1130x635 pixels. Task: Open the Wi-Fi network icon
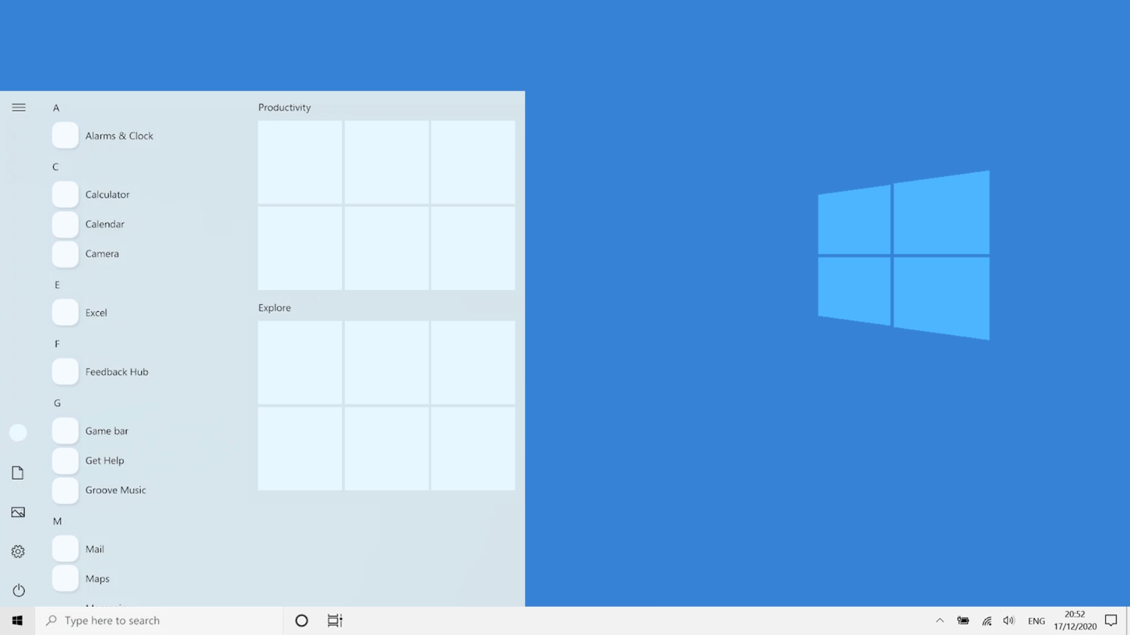986,620
